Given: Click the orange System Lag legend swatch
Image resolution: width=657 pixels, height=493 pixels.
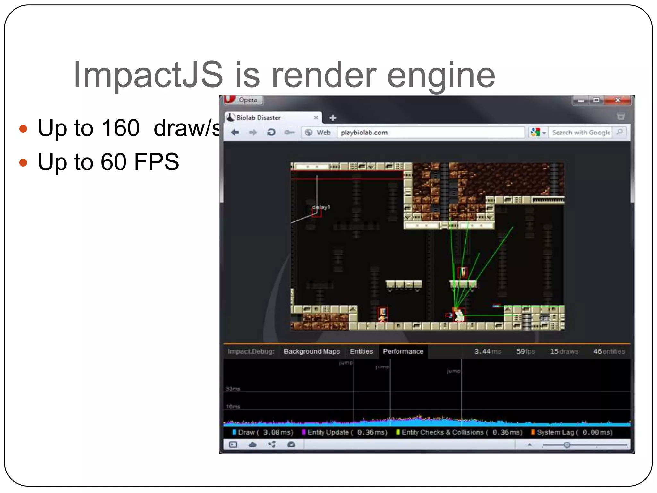Looking at the screenshot, I should [533, 432].
